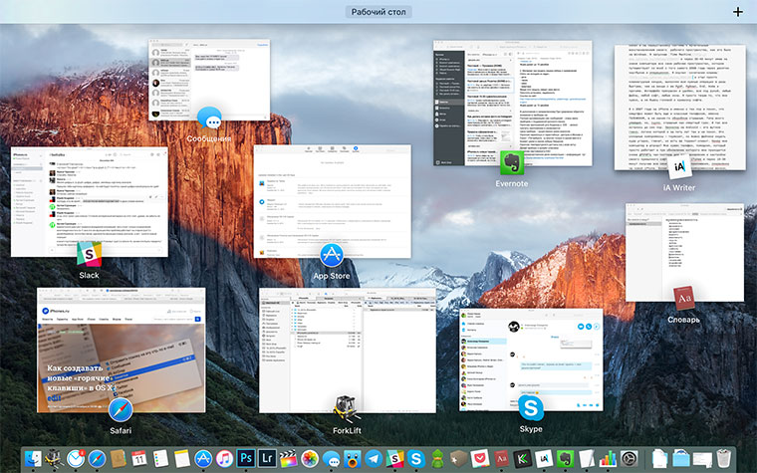Launch Reminders from the Dock
The height and width of the screenshot is (473, 757).
click(160, 458)
